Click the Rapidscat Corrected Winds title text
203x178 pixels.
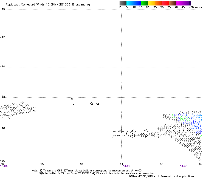tap(48, 5)
